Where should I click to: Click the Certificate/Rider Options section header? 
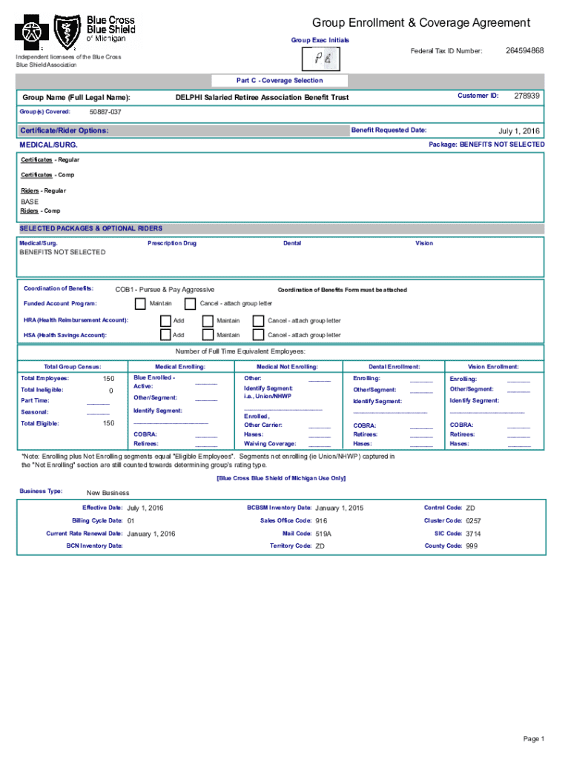[x=65, y=130]
